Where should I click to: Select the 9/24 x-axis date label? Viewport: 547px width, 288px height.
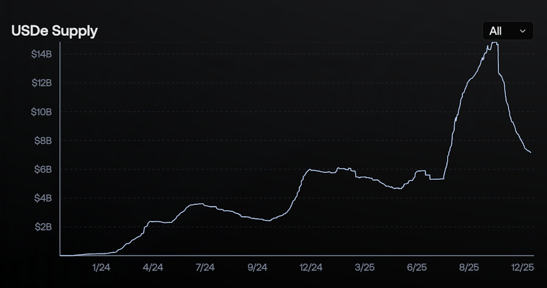pos(258,267)
